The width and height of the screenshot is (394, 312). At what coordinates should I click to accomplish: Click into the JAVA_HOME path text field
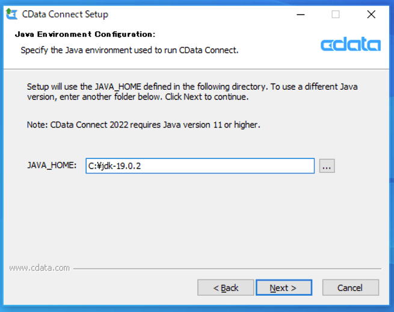pyautogui.click(x=200, y=166)
